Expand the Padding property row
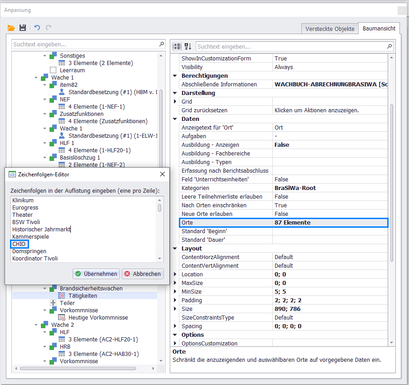The image size is (409, 385). click(x=175, y=300)
